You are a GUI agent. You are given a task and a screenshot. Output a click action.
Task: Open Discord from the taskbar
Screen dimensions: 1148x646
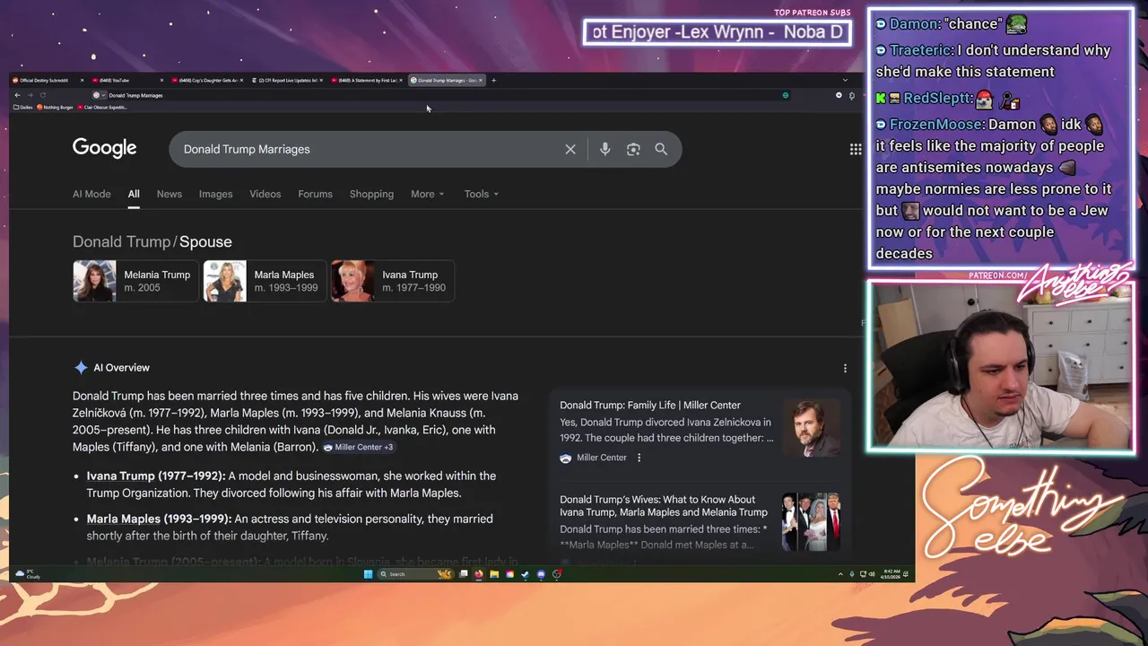(x=541, y=574)
